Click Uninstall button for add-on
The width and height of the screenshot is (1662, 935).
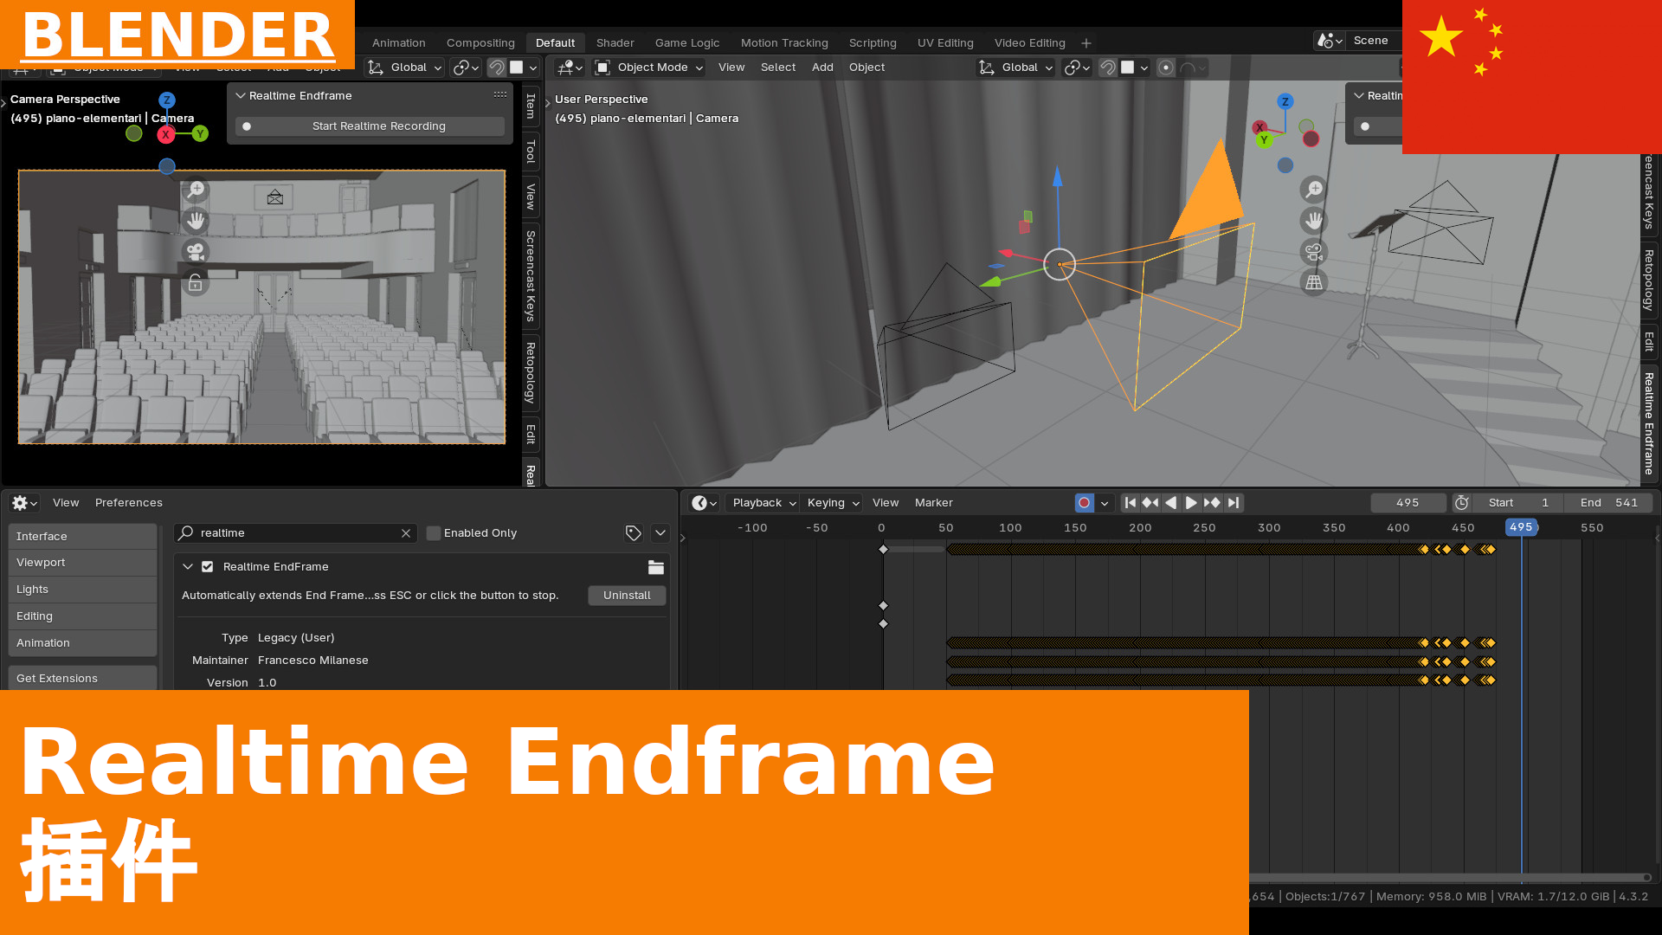(627, 596)
